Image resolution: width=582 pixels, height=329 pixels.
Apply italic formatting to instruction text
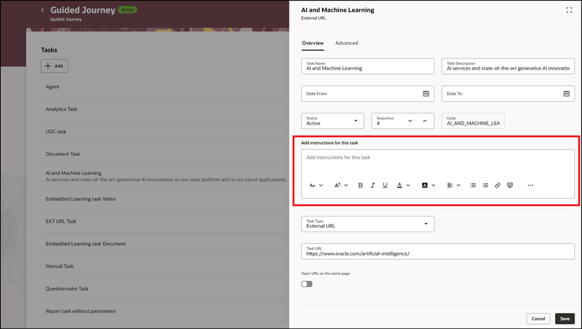click(372, 185)
